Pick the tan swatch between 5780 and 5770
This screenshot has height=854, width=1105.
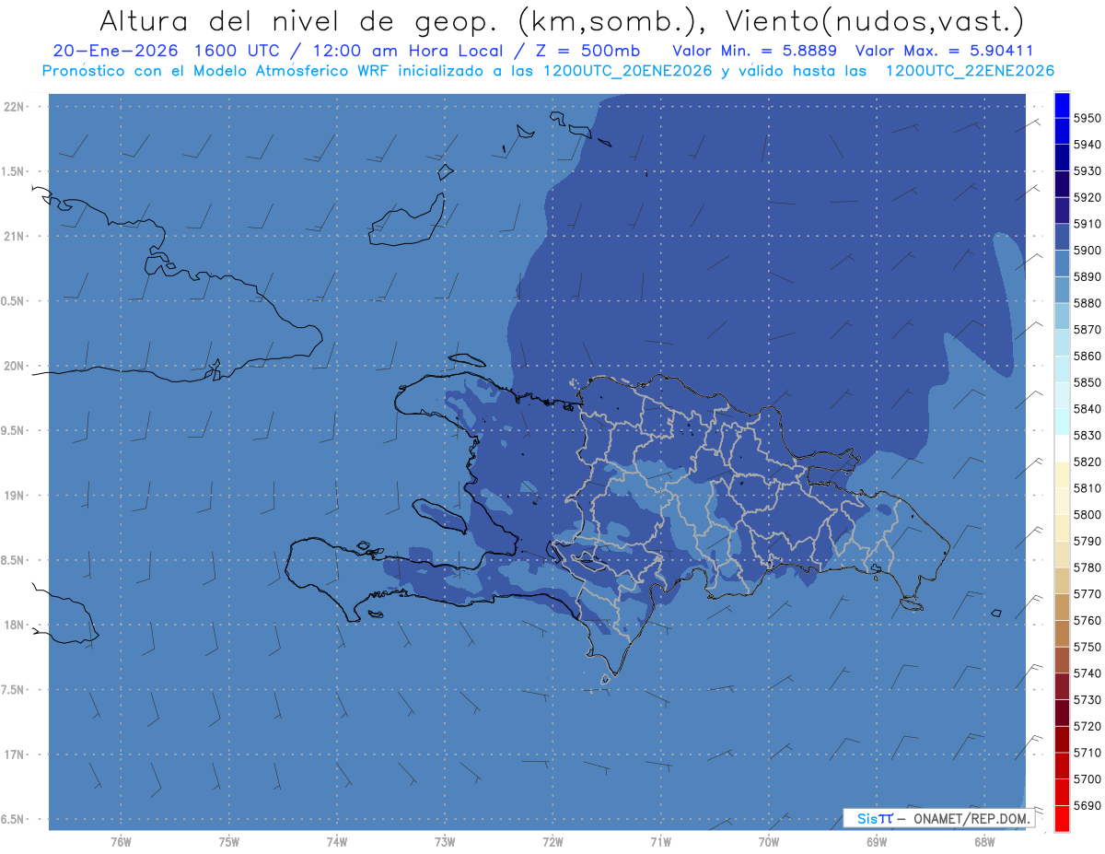tap(1062, 580)
